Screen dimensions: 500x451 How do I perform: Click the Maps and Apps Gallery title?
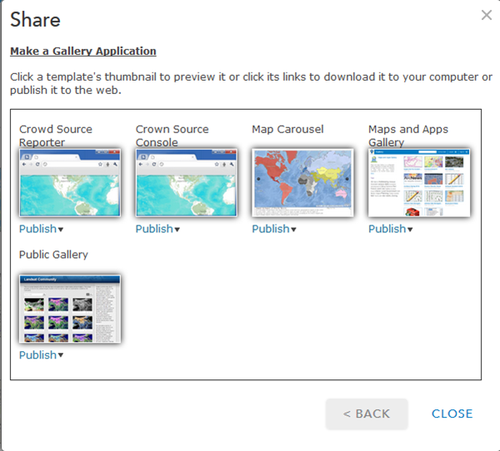tap(408, 135)
